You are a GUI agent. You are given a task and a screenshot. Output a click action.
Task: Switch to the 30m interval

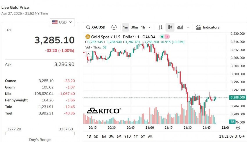tap(135, 27)
